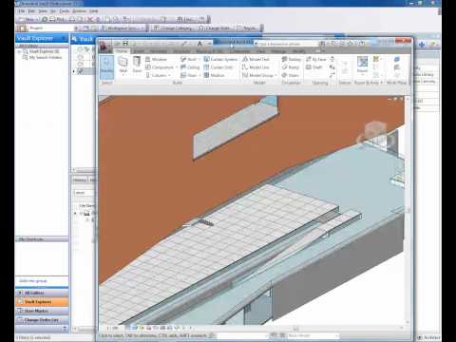Open the Tools menu in Vault

point(65,11)
